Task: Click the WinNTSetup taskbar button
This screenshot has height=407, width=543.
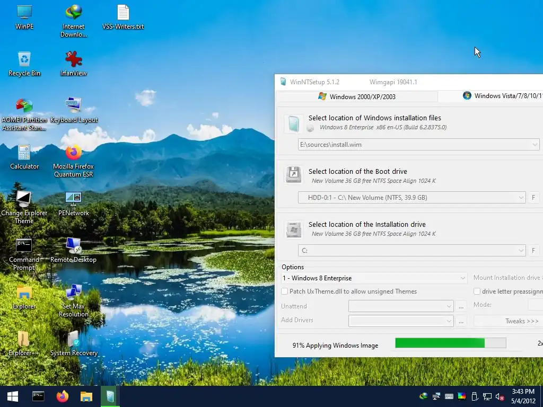Action: tap(110, 396)
